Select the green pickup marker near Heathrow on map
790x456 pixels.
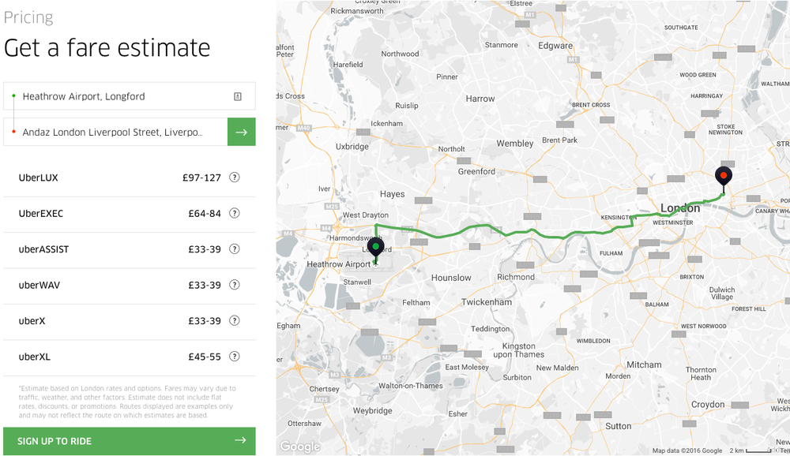pyautogui.click(x=375, y=245)
